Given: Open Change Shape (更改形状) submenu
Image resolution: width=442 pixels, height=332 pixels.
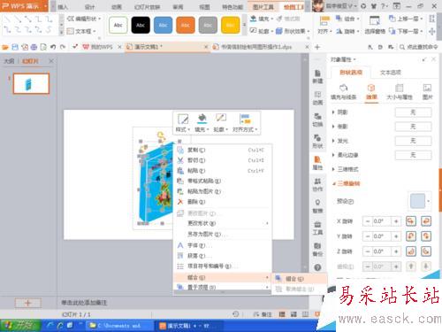Looking at the screenshot, I should tap(223, 223).
